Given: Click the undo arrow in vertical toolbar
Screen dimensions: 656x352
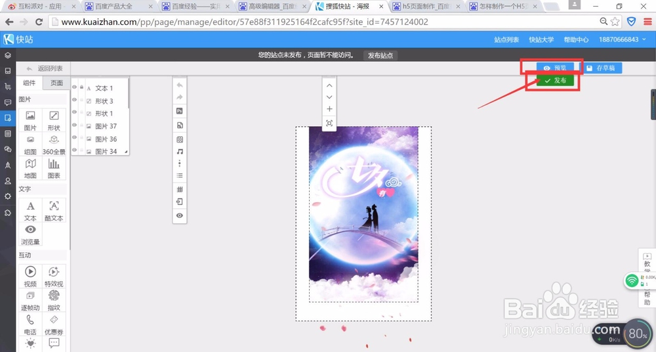Looking at the screenshot, I should pyautogui.click(x=180, y=85).
